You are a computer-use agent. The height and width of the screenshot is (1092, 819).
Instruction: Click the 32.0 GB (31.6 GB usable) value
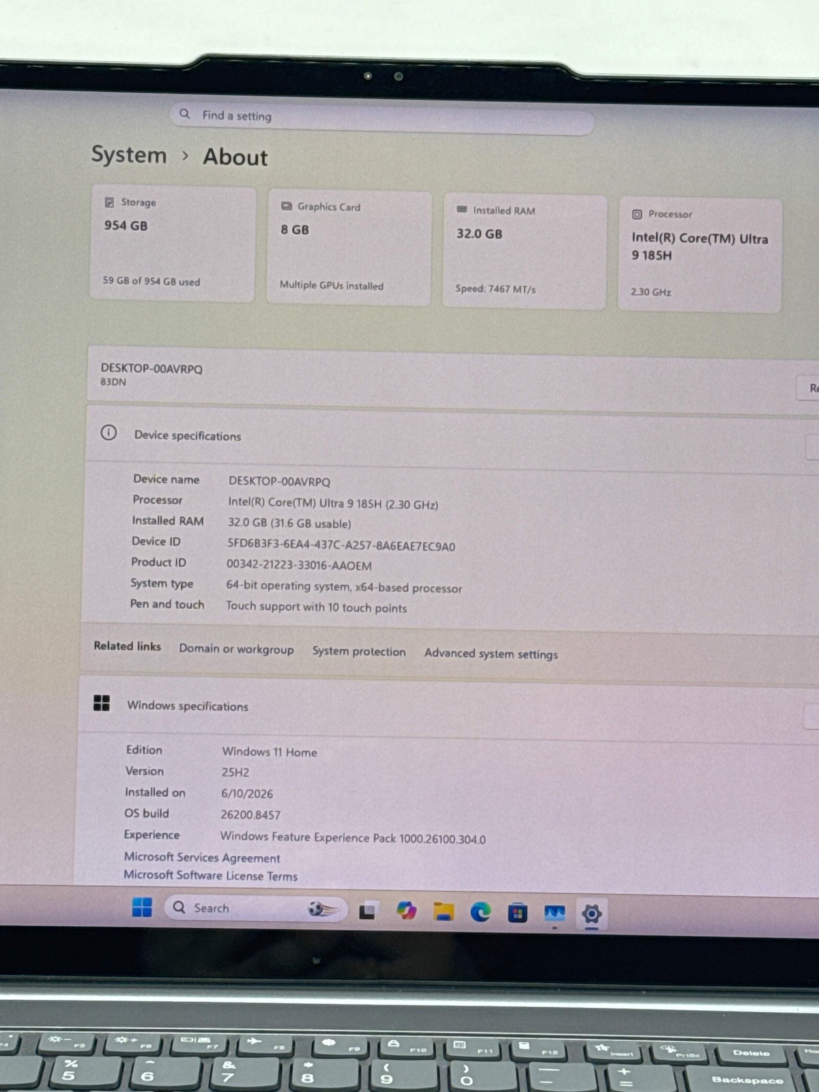point(289,523)
